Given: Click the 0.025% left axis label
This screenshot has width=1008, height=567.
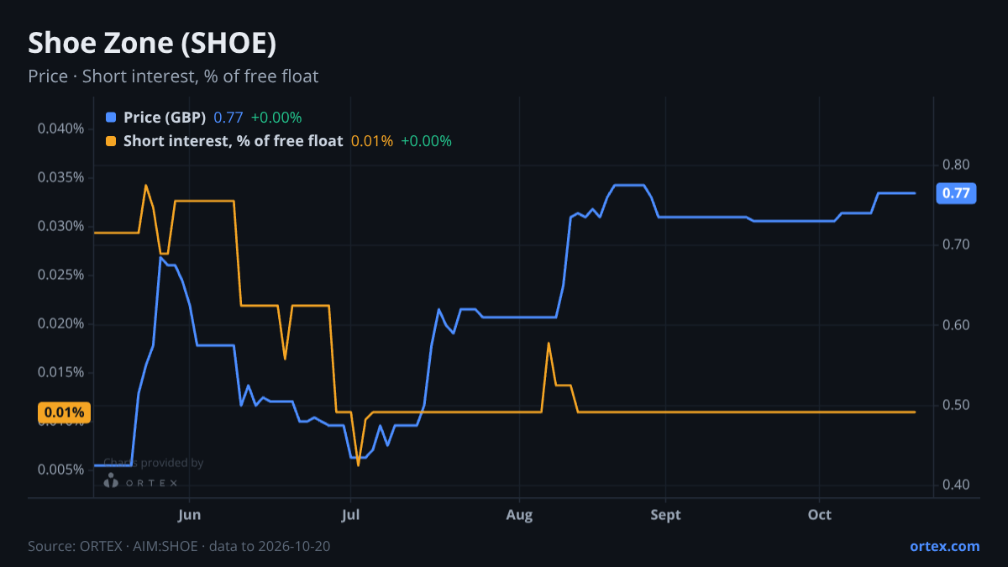Looking at the screenshot, I should [60, 275].
